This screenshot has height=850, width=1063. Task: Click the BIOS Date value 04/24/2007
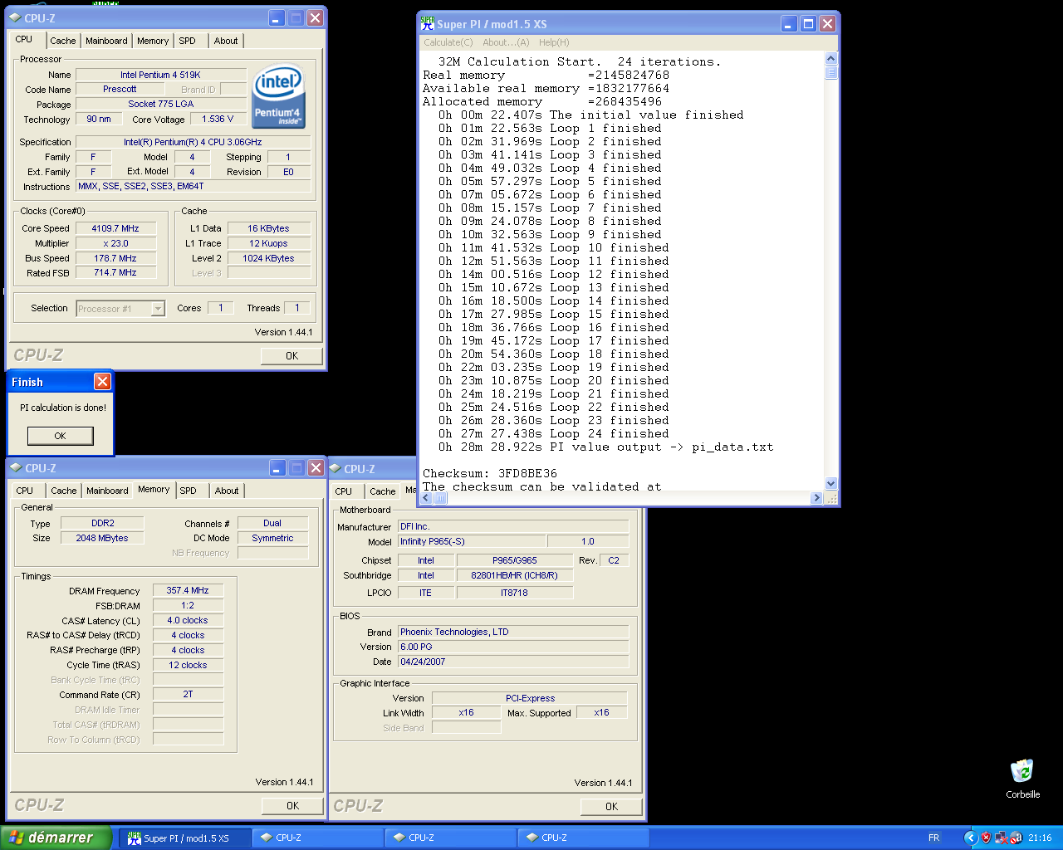pos(513,662)
